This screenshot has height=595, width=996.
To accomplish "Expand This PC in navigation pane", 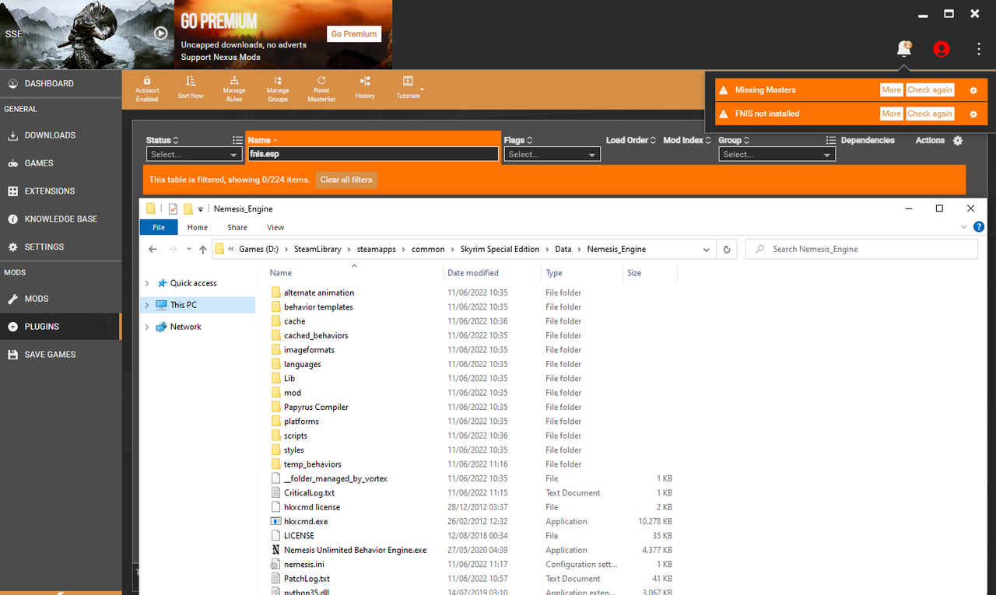I will point(147,306).
